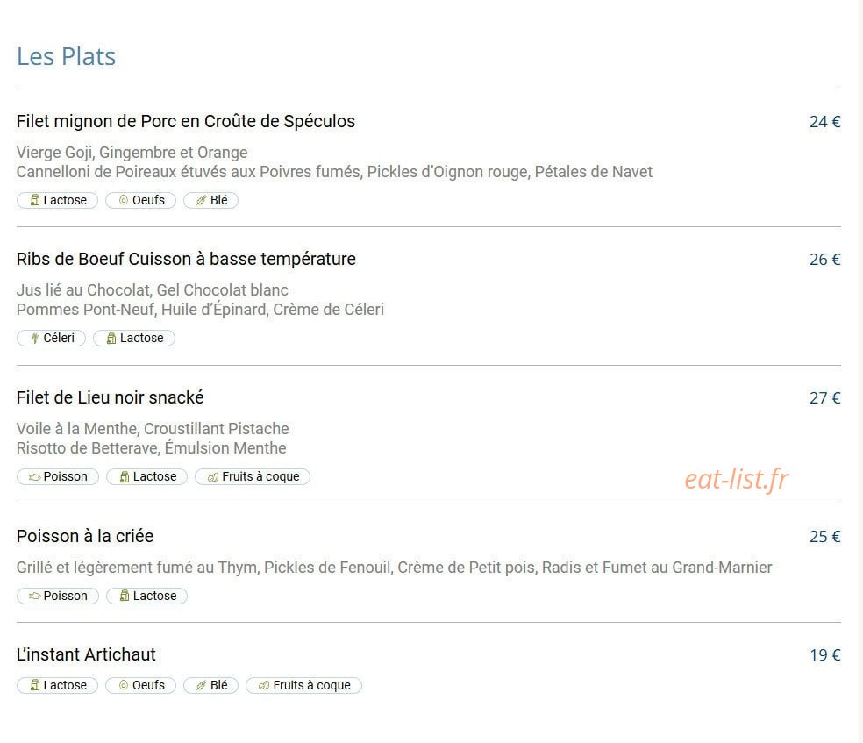Click the eat-list.fr watermark link

[x=737, y=479]
